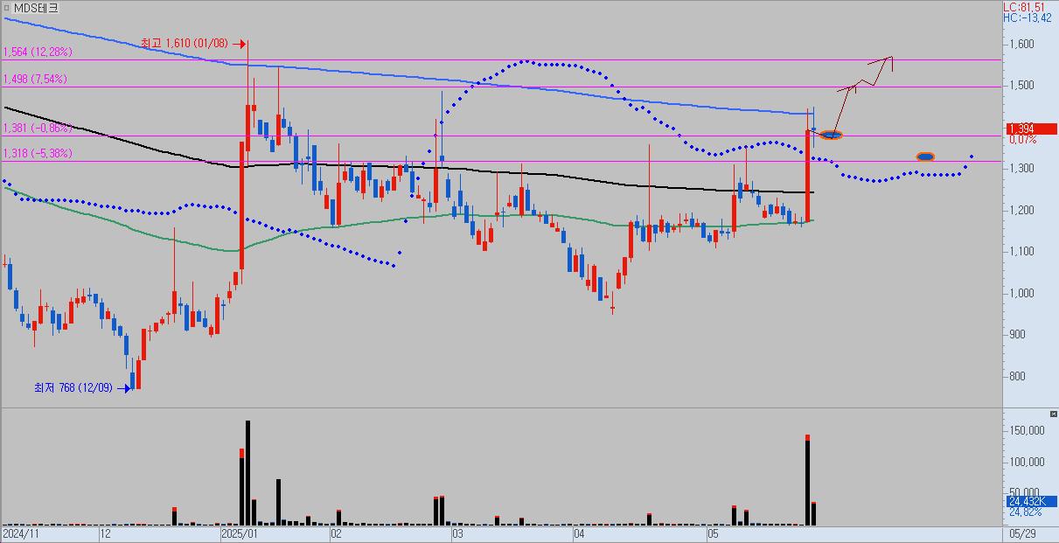Screen dimensions: 1059x543
Task: Click the 1,600 price axis label
Action: [x=1023, y=44]
